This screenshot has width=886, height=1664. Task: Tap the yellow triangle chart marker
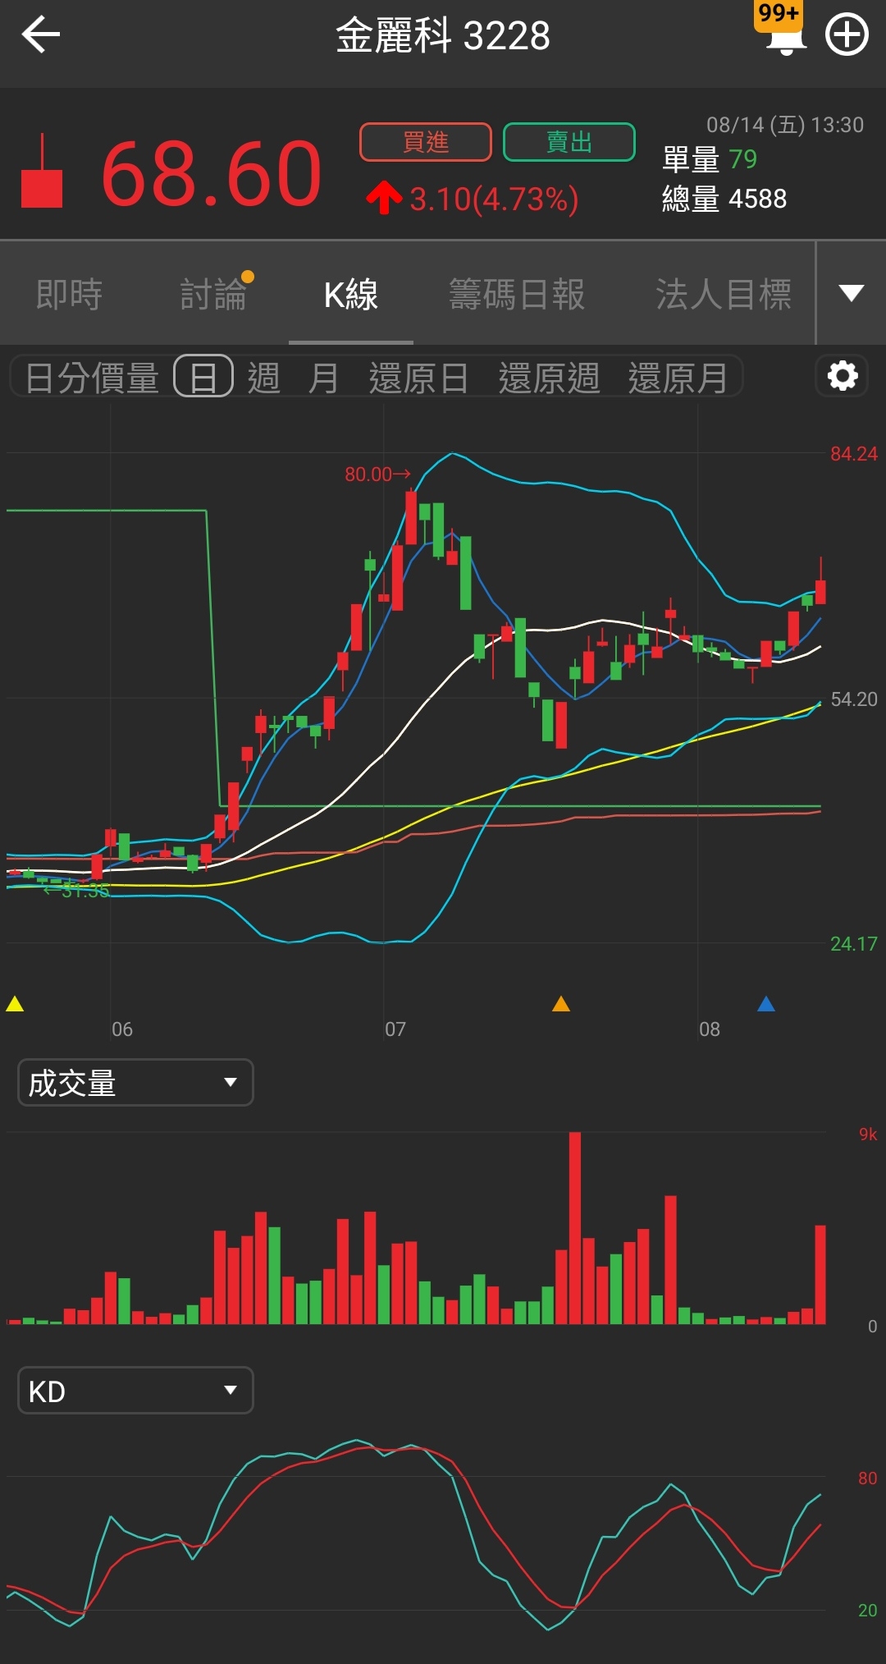[15, 1004]
